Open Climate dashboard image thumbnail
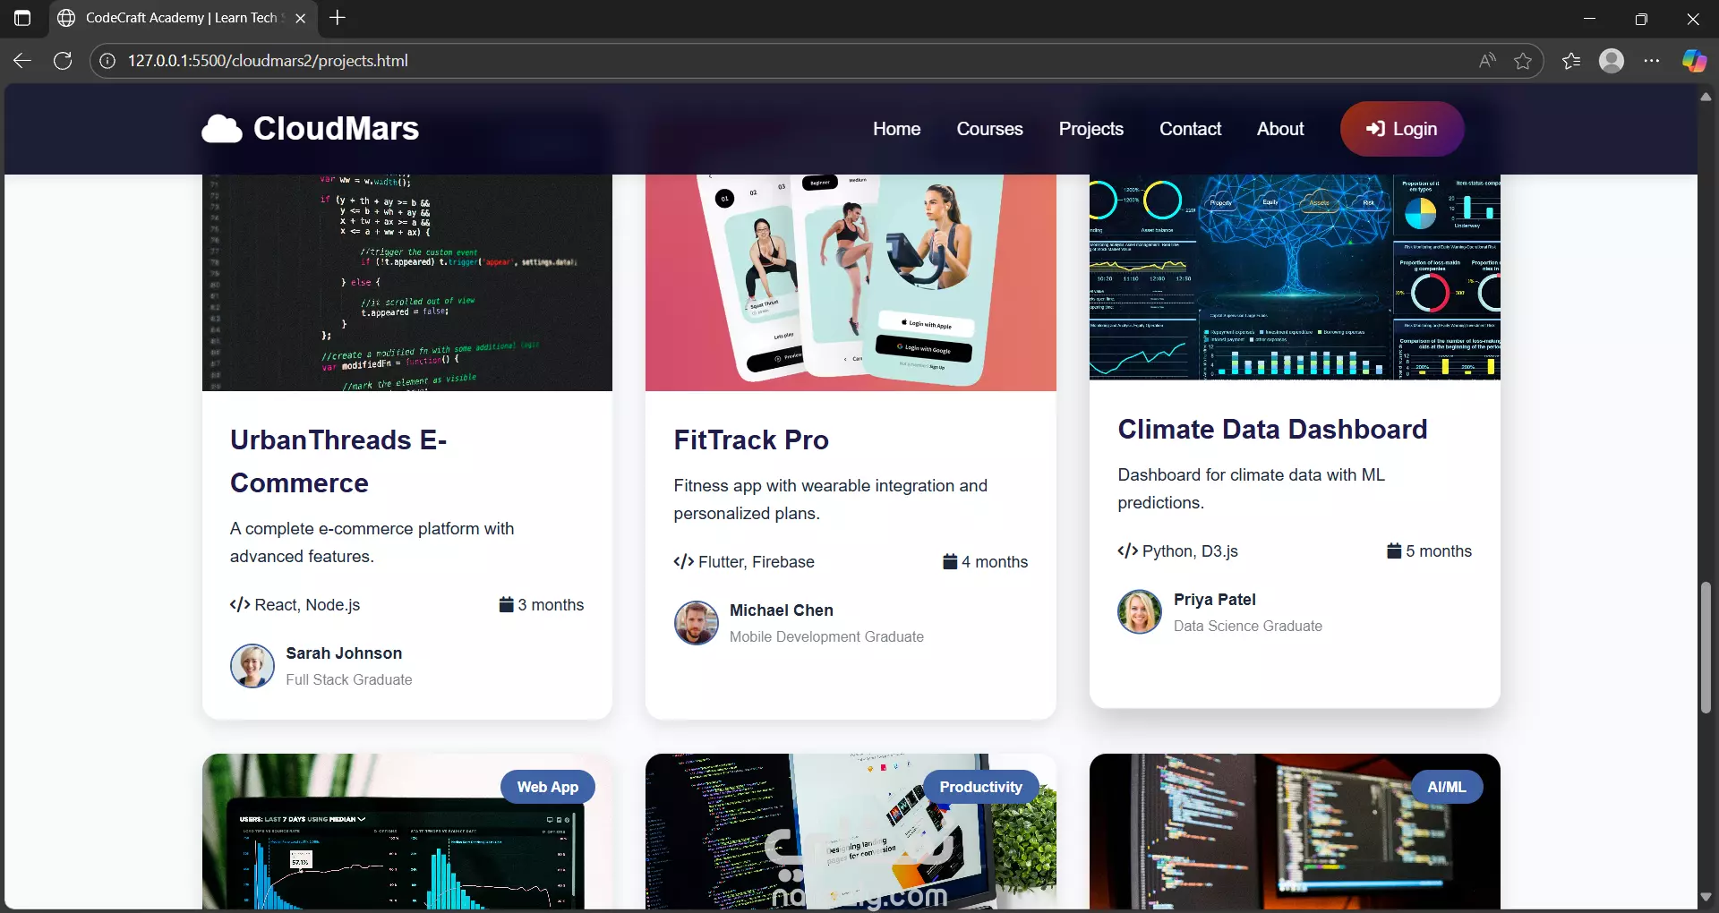1719x913 pixels. click(x=1295, y=277)
